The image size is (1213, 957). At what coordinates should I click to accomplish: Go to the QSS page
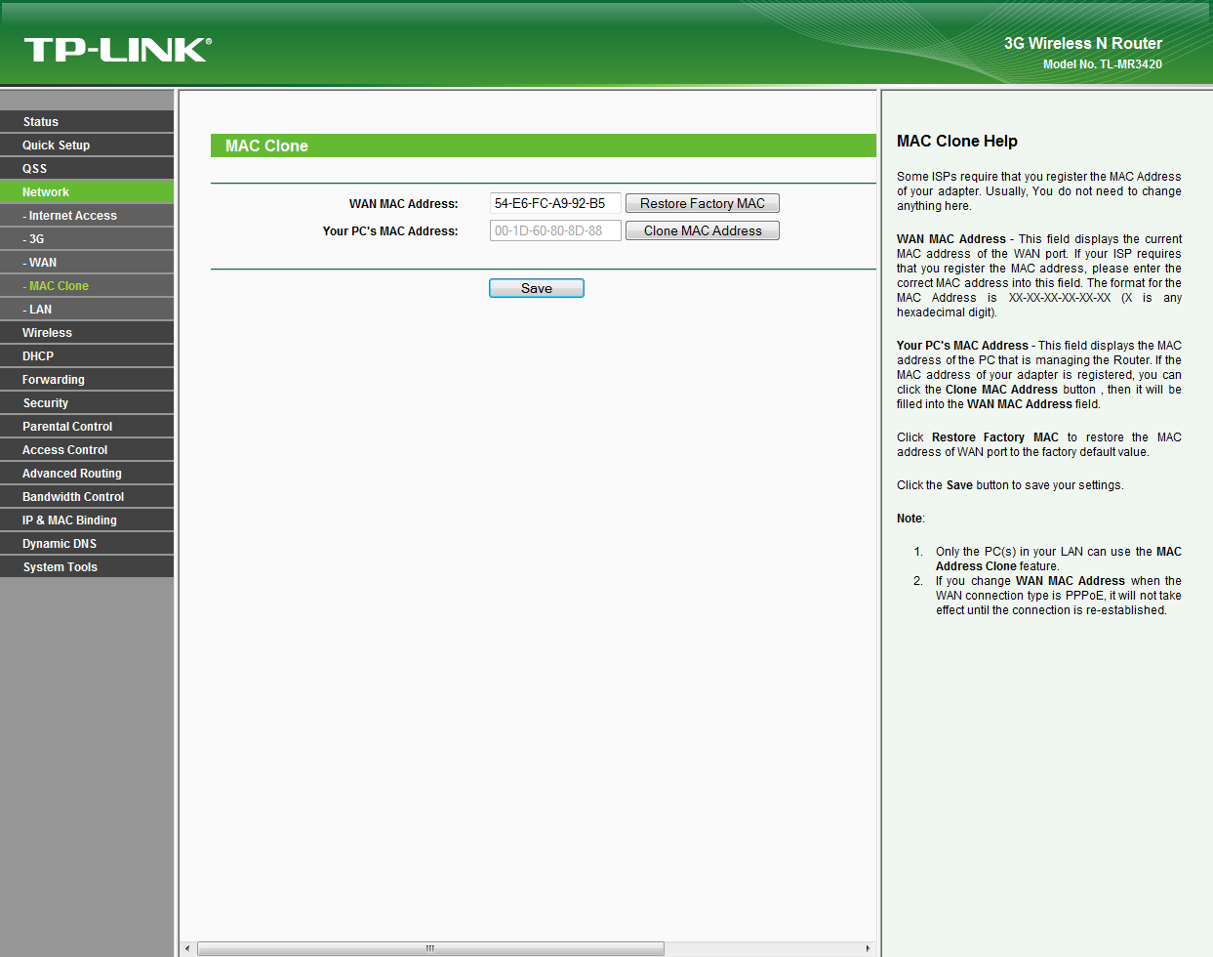point(35,169)
